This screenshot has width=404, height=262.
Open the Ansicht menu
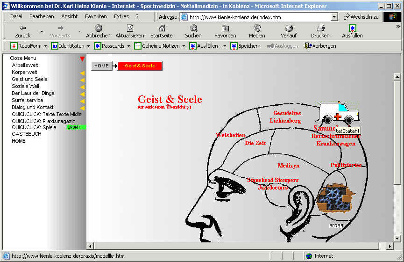69,16
